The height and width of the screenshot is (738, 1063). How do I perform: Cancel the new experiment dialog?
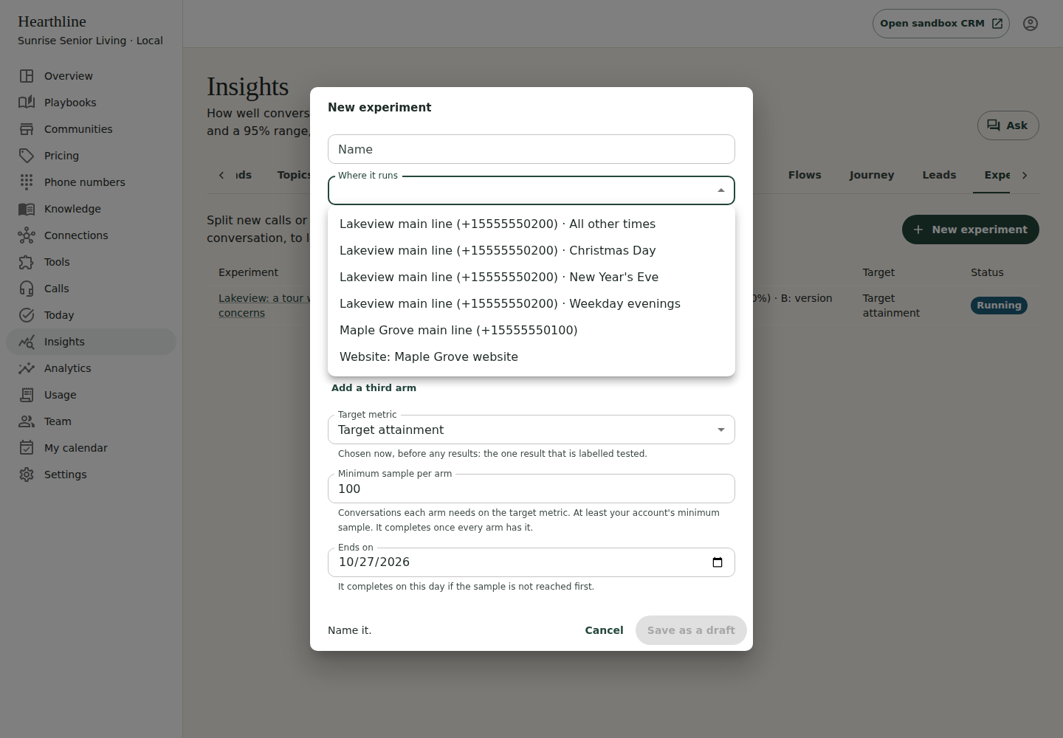tap(604, 630)
